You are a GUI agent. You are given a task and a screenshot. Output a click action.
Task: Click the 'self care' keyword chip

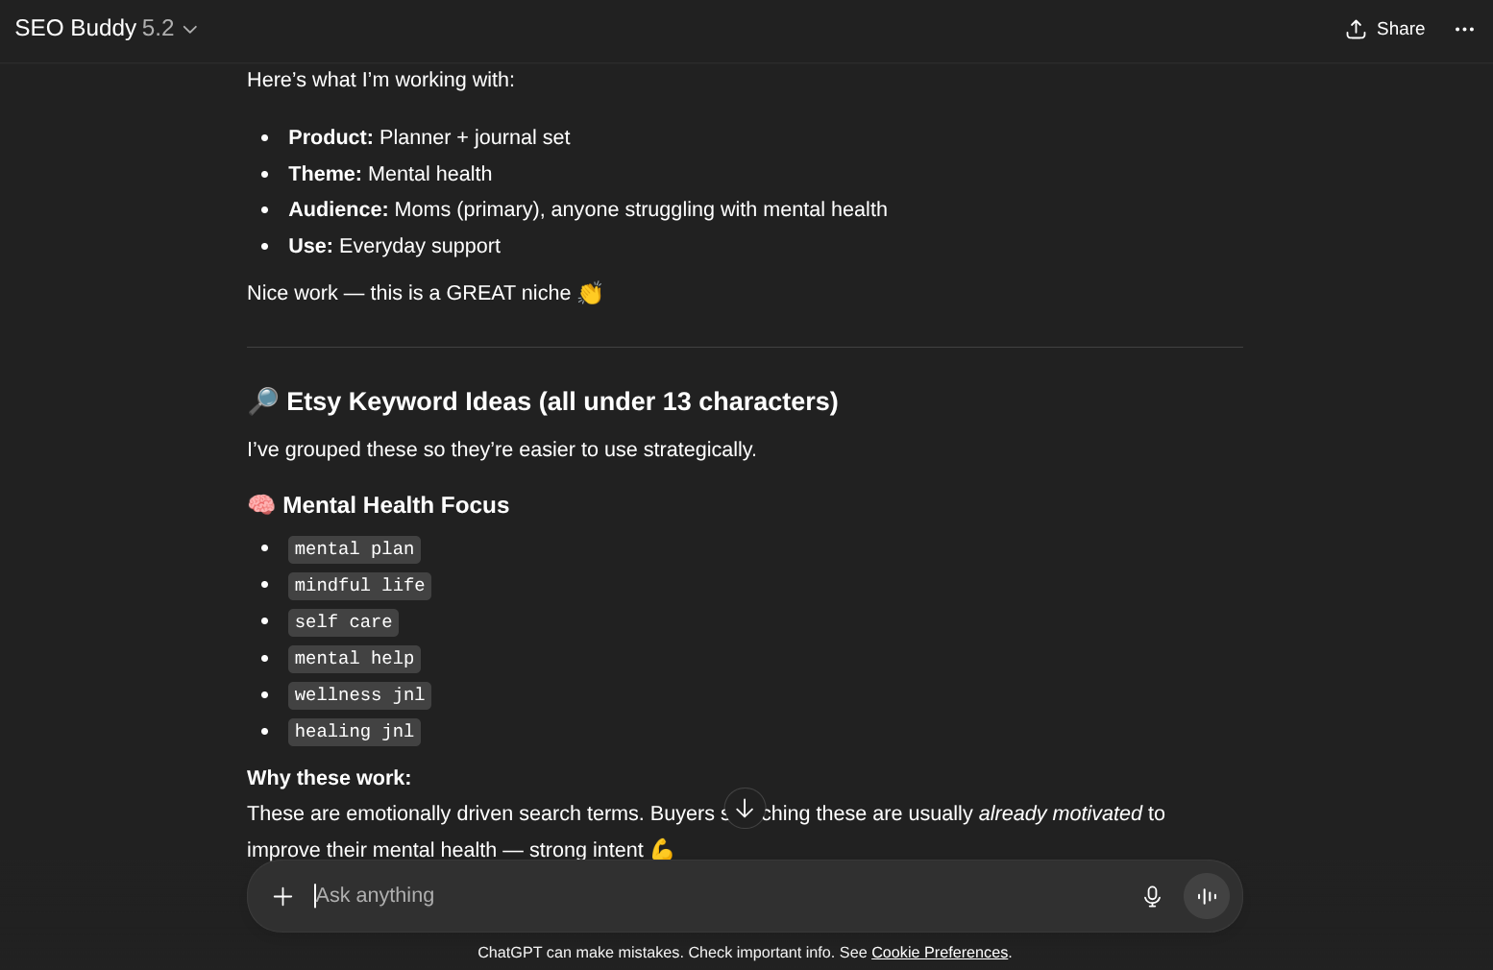(x=343, y=622)
